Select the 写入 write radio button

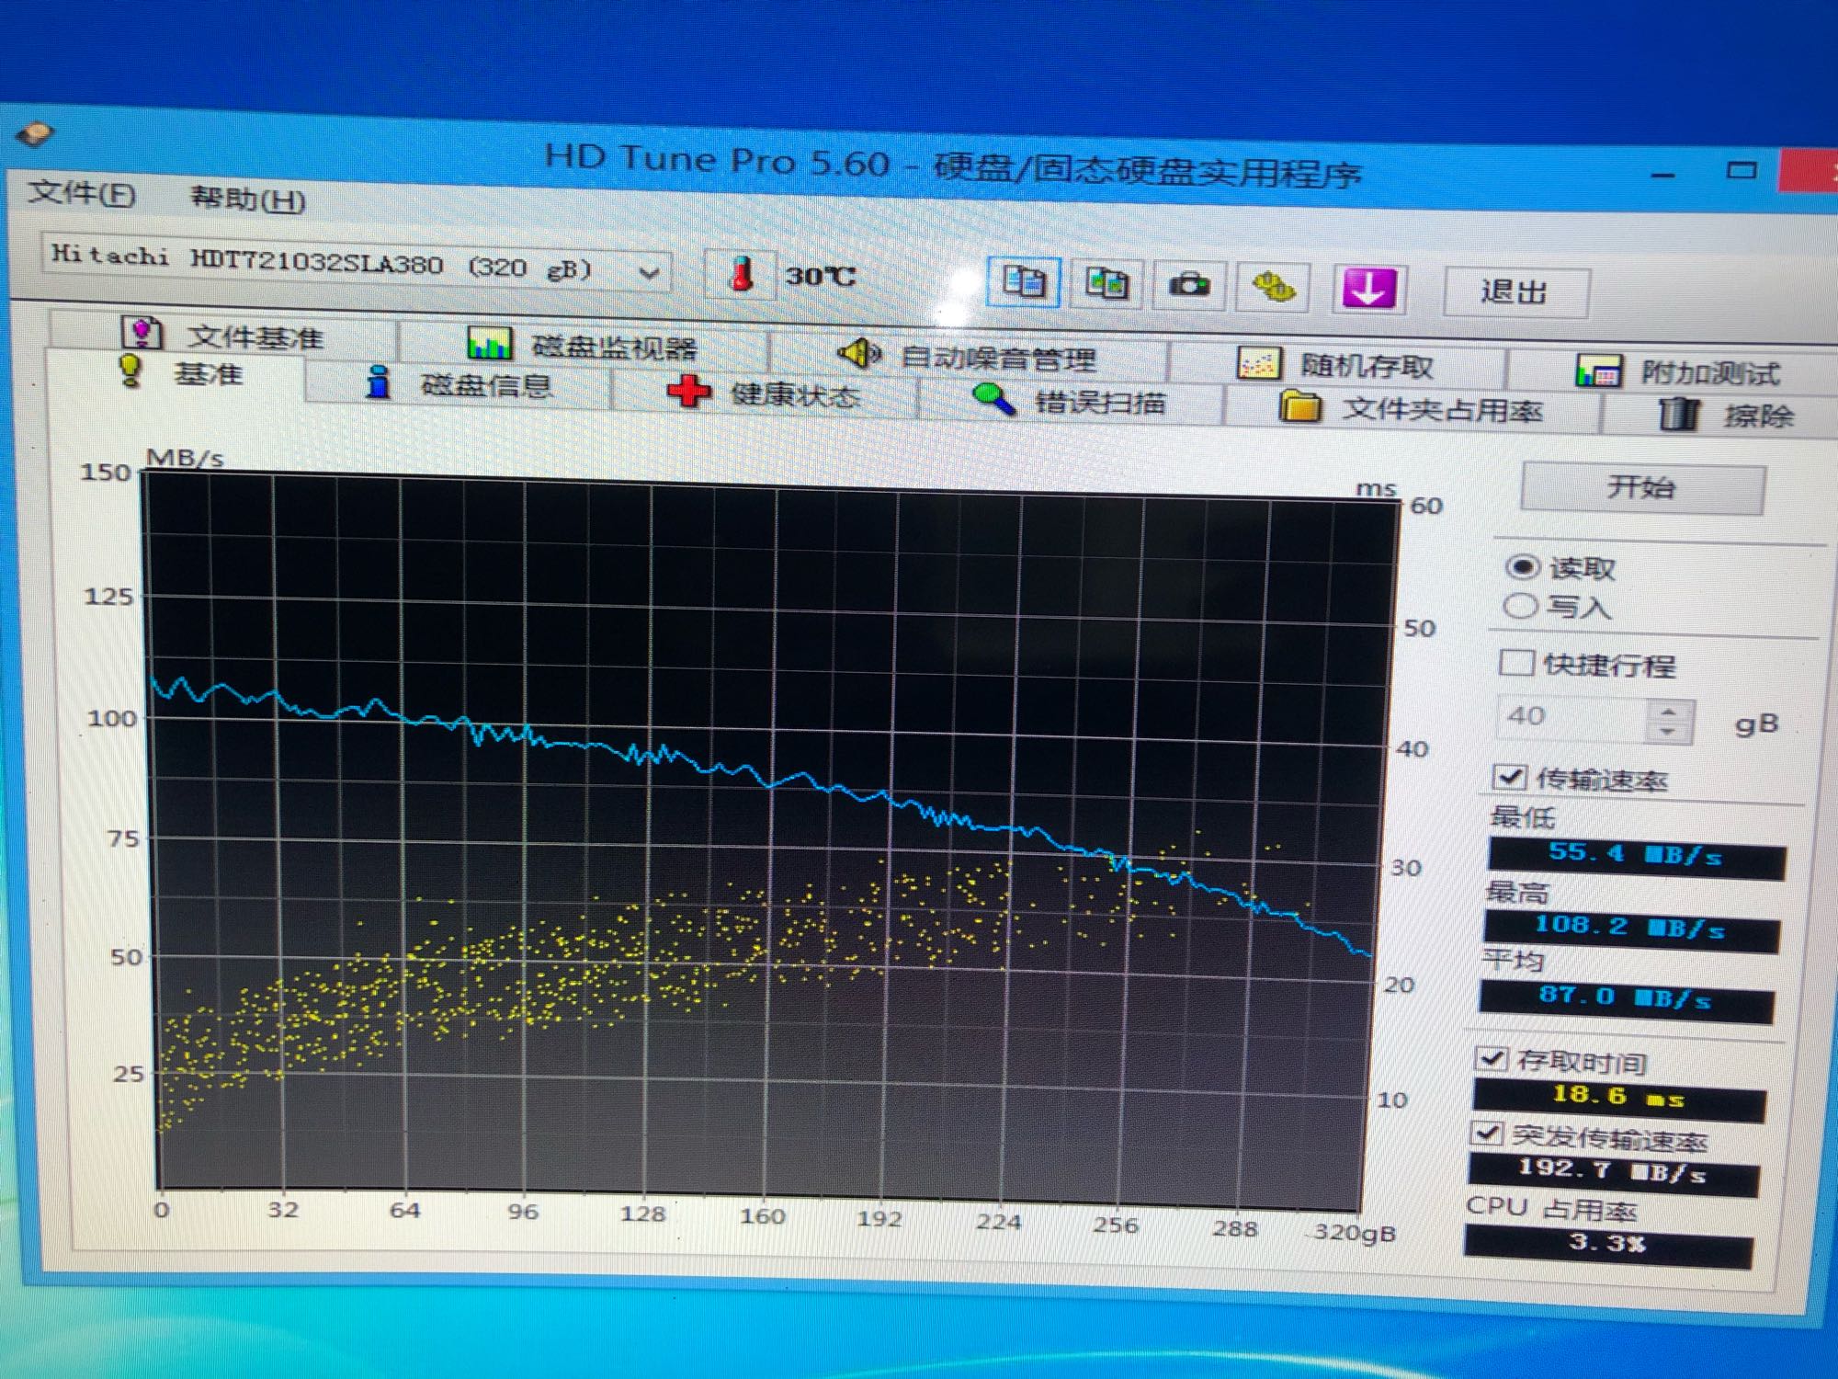(1519, 606)
